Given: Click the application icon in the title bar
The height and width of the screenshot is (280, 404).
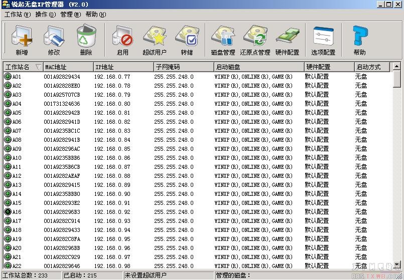Looking at the screenshot, I should click(6, 4).
